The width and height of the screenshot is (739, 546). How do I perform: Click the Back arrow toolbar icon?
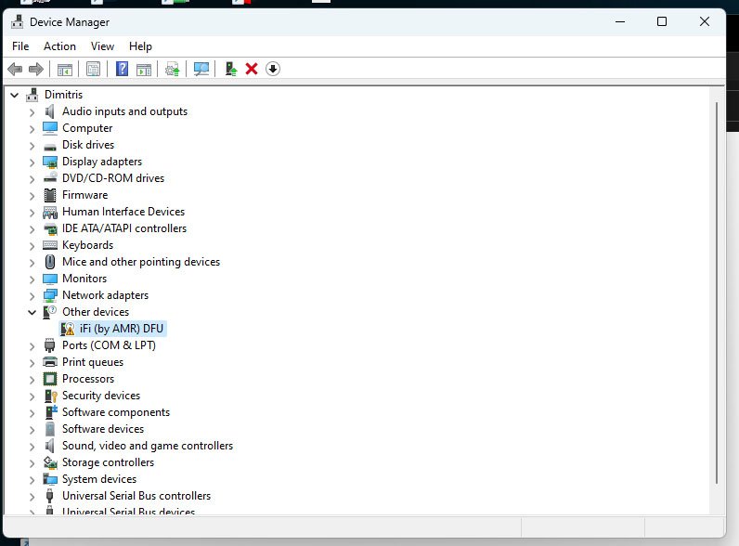tap(15, 70)
